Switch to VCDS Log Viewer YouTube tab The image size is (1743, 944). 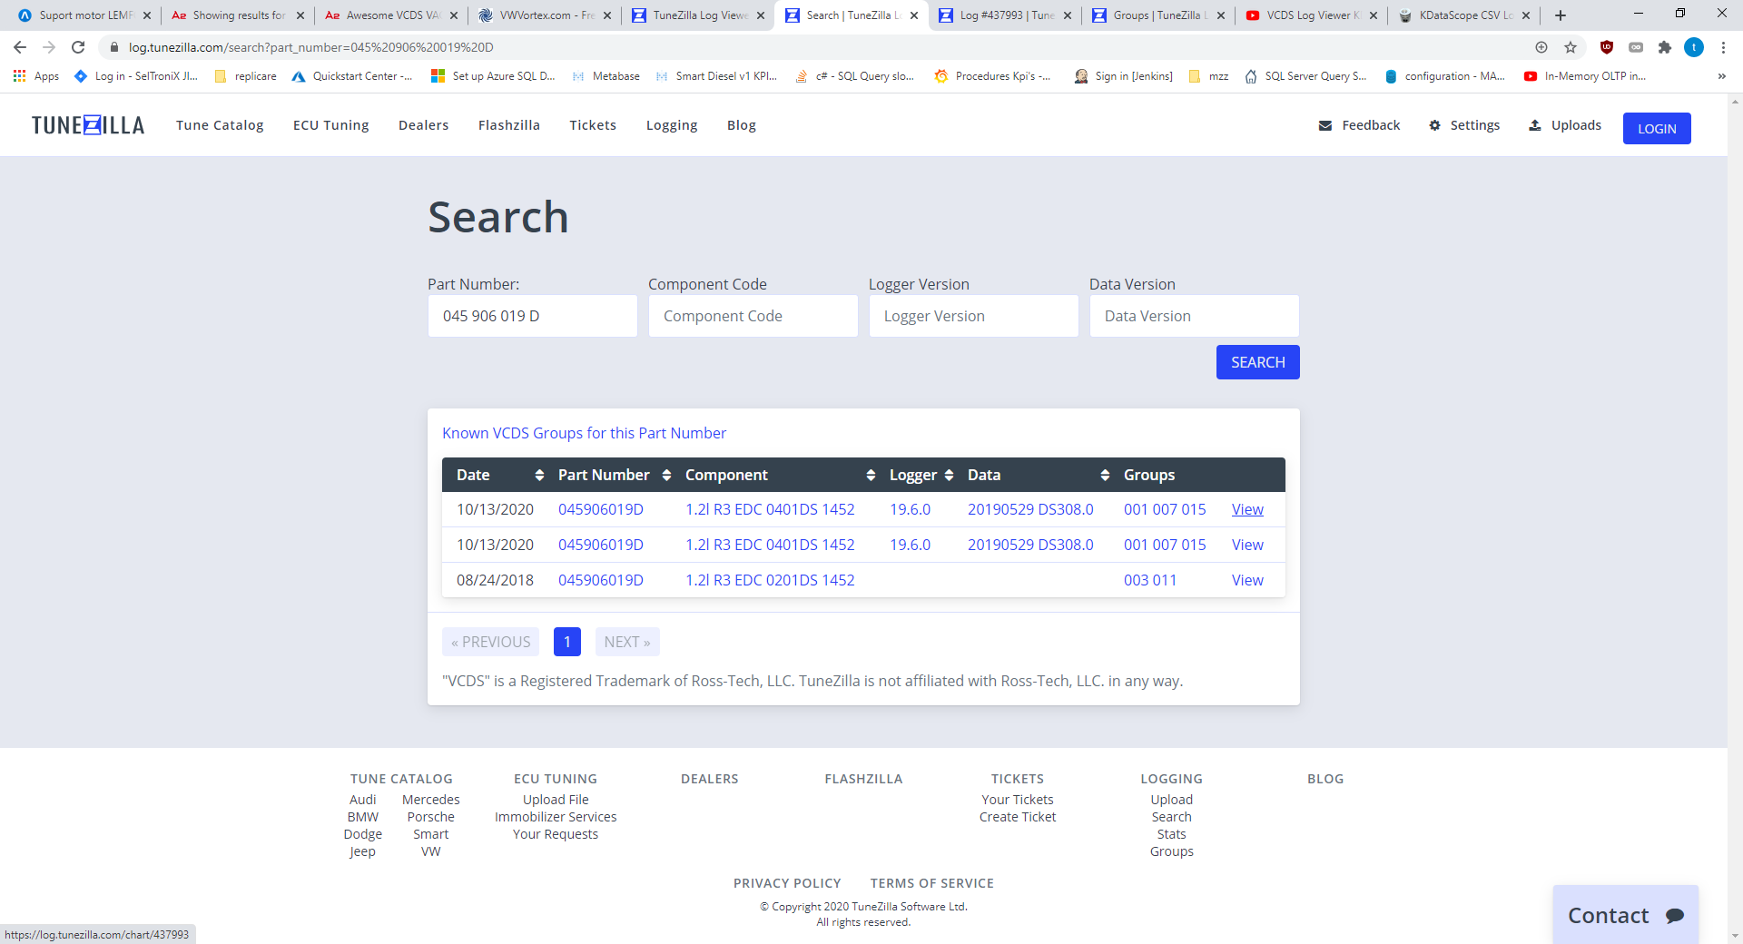point(1313,15)
